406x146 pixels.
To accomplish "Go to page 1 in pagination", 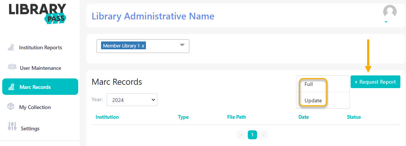I will click(x=252, y=135).
